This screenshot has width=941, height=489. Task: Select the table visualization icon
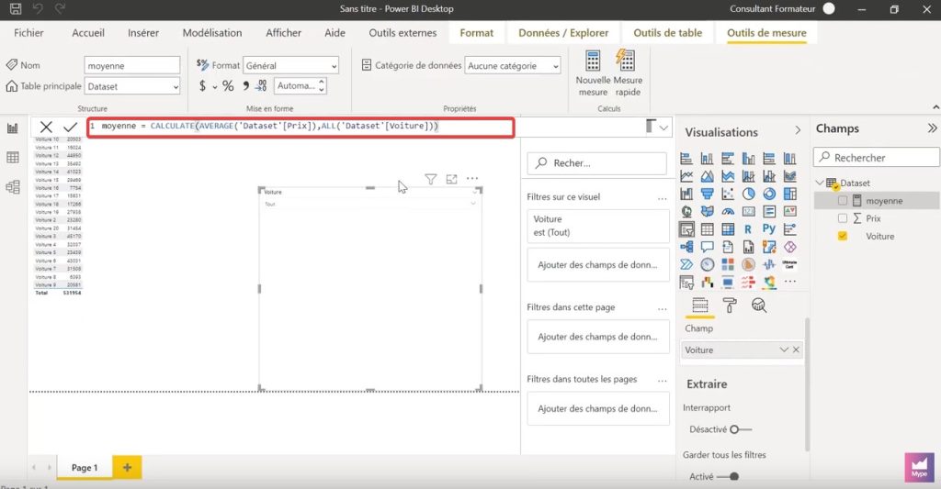tap(708, 229)
